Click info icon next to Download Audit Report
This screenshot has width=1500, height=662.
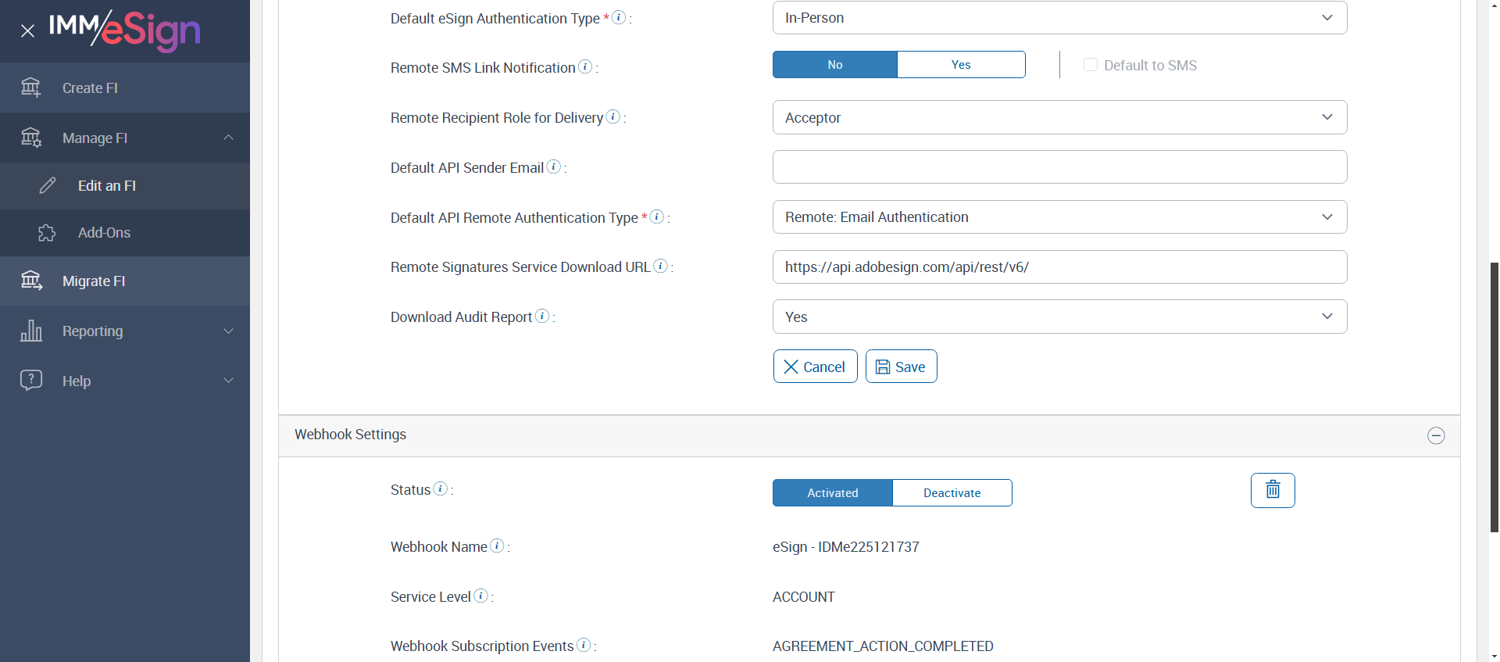point(542,317)
